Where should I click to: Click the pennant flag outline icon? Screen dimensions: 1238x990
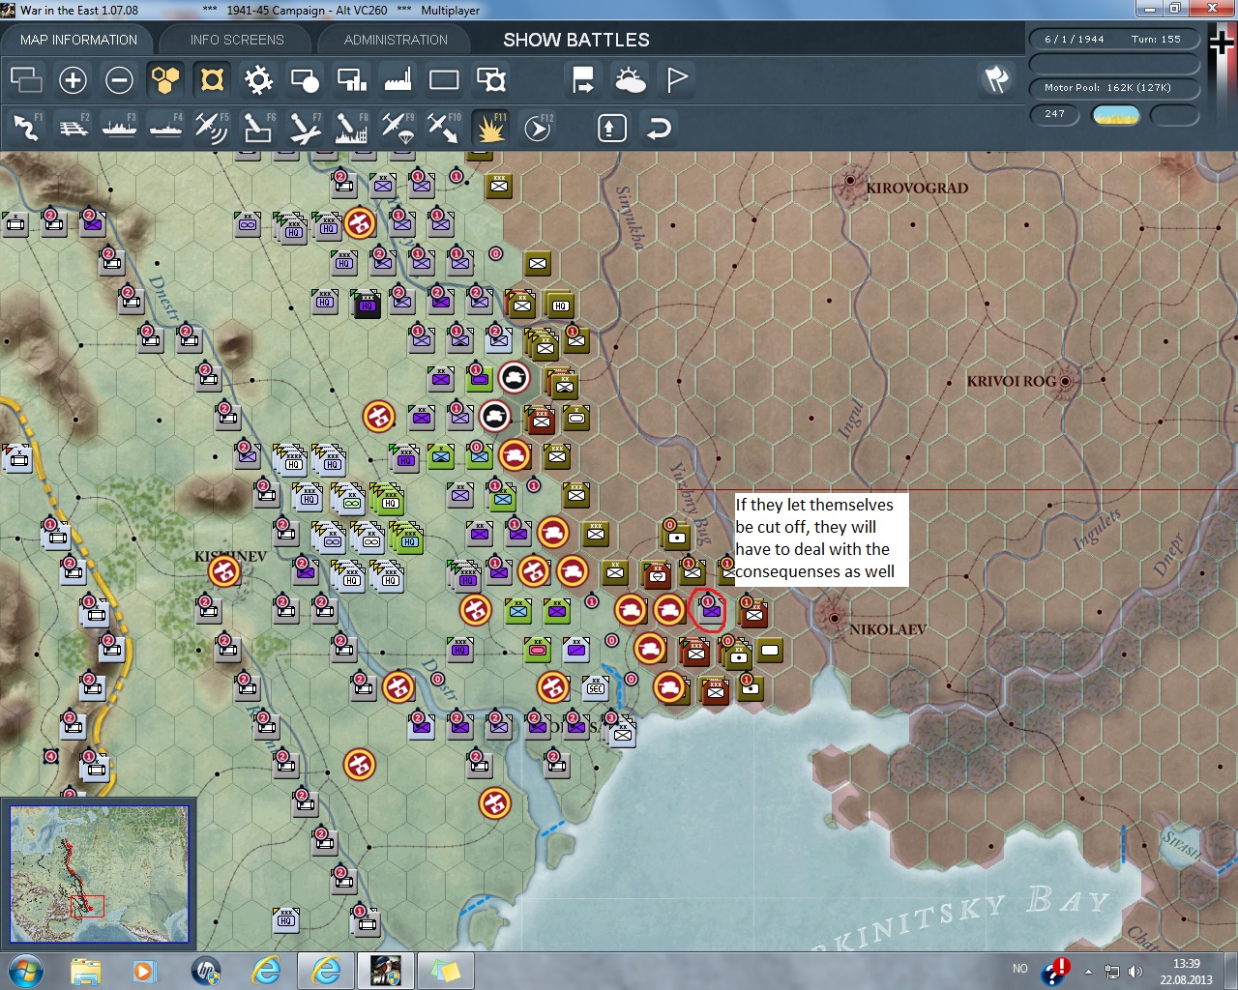[676, 79]
